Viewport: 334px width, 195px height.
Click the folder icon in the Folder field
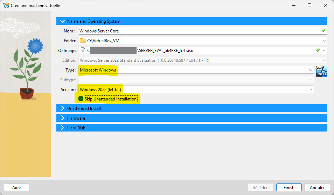pyautogui.click(x=83, y=40)
